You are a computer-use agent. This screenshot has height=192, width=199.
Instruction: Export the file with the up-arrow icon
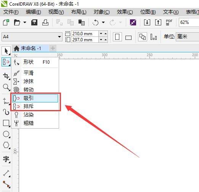pos(158,22)
